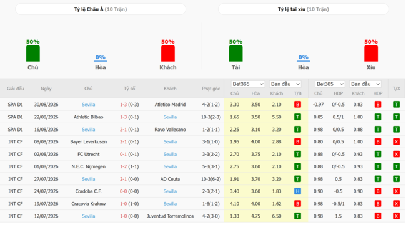Click green T T/X badge in Athletic Bilbao row
The height and width of the screenshot is (225, 406).
396,117
